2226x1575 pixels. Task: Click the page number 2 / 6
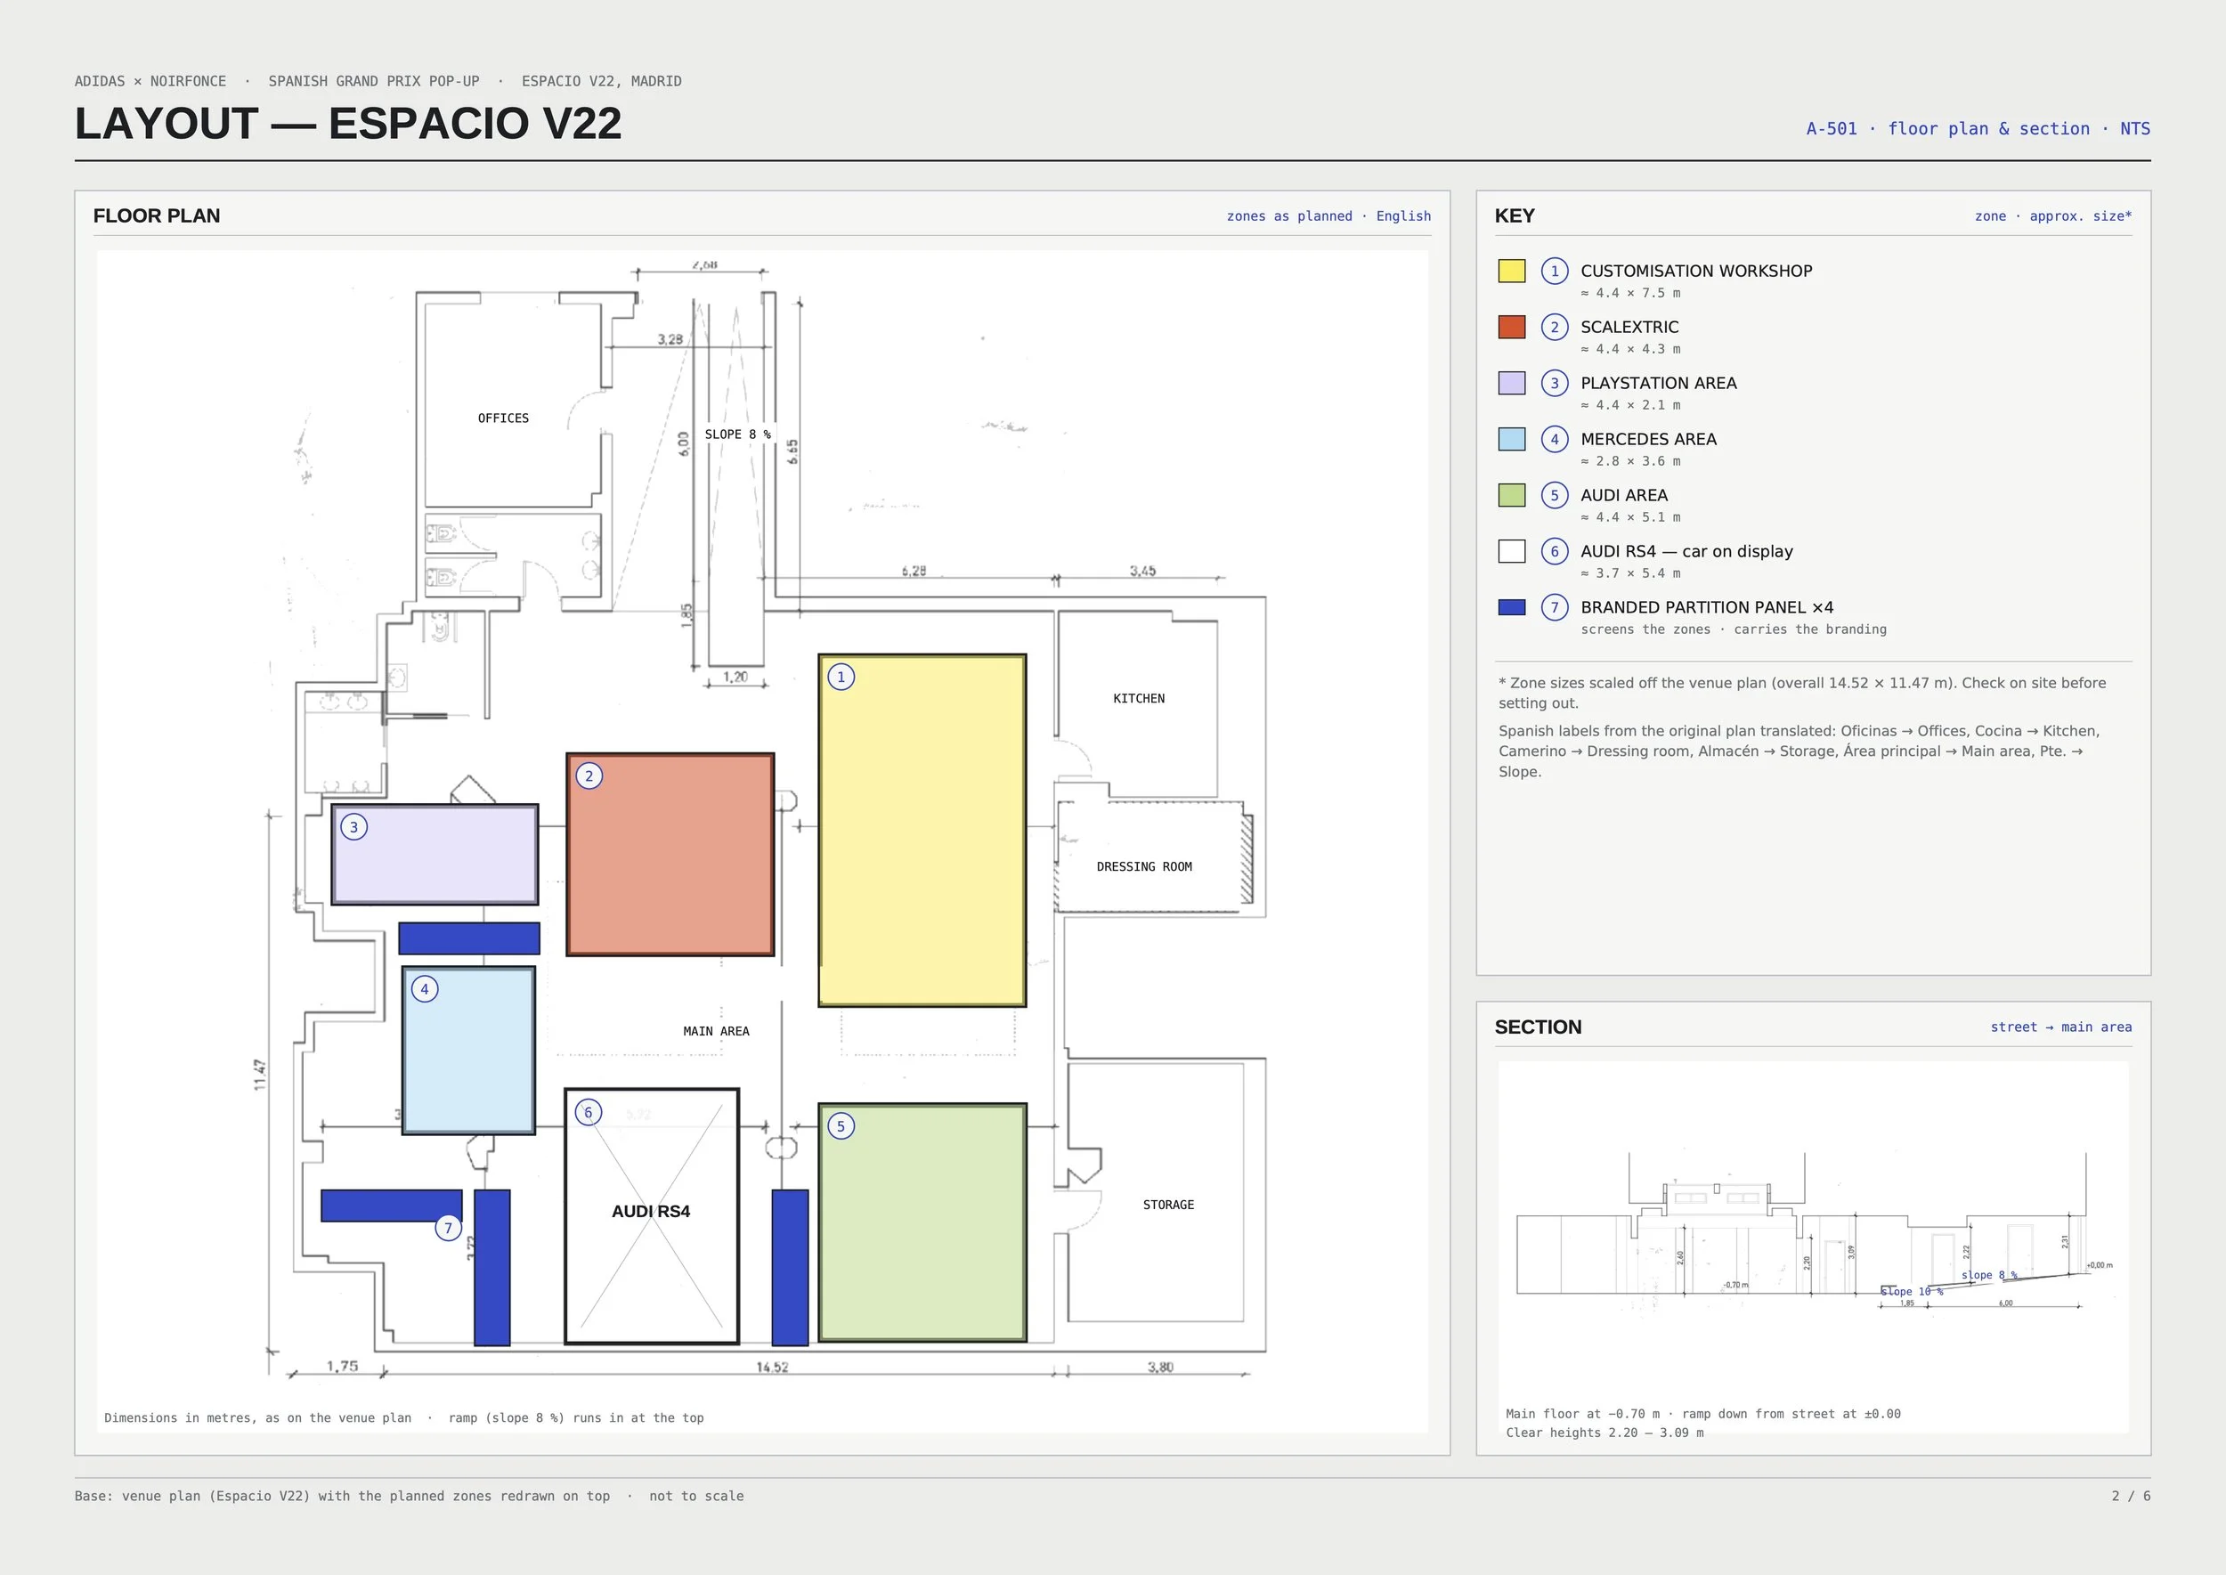pos(2131,1497)
